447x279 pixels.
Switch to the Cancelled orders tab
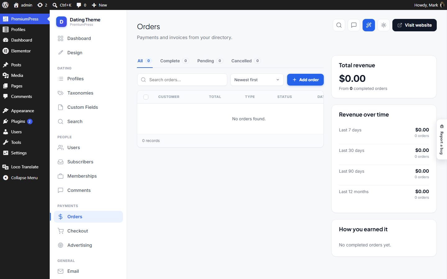pos(246,61)
